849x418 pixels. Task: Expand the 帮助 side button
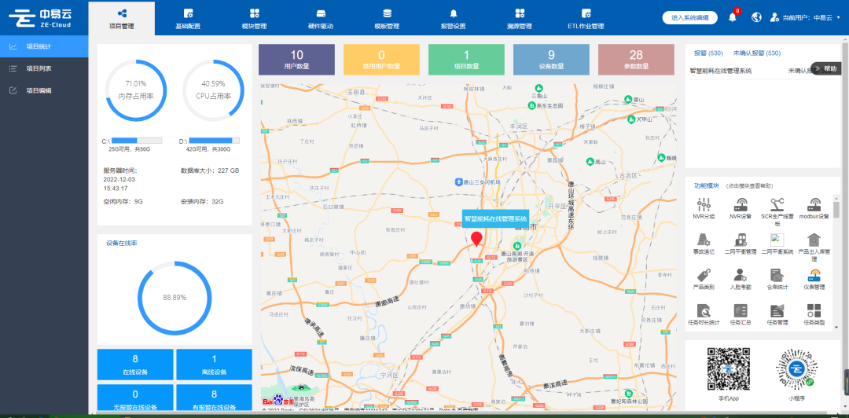coord(825,68)
